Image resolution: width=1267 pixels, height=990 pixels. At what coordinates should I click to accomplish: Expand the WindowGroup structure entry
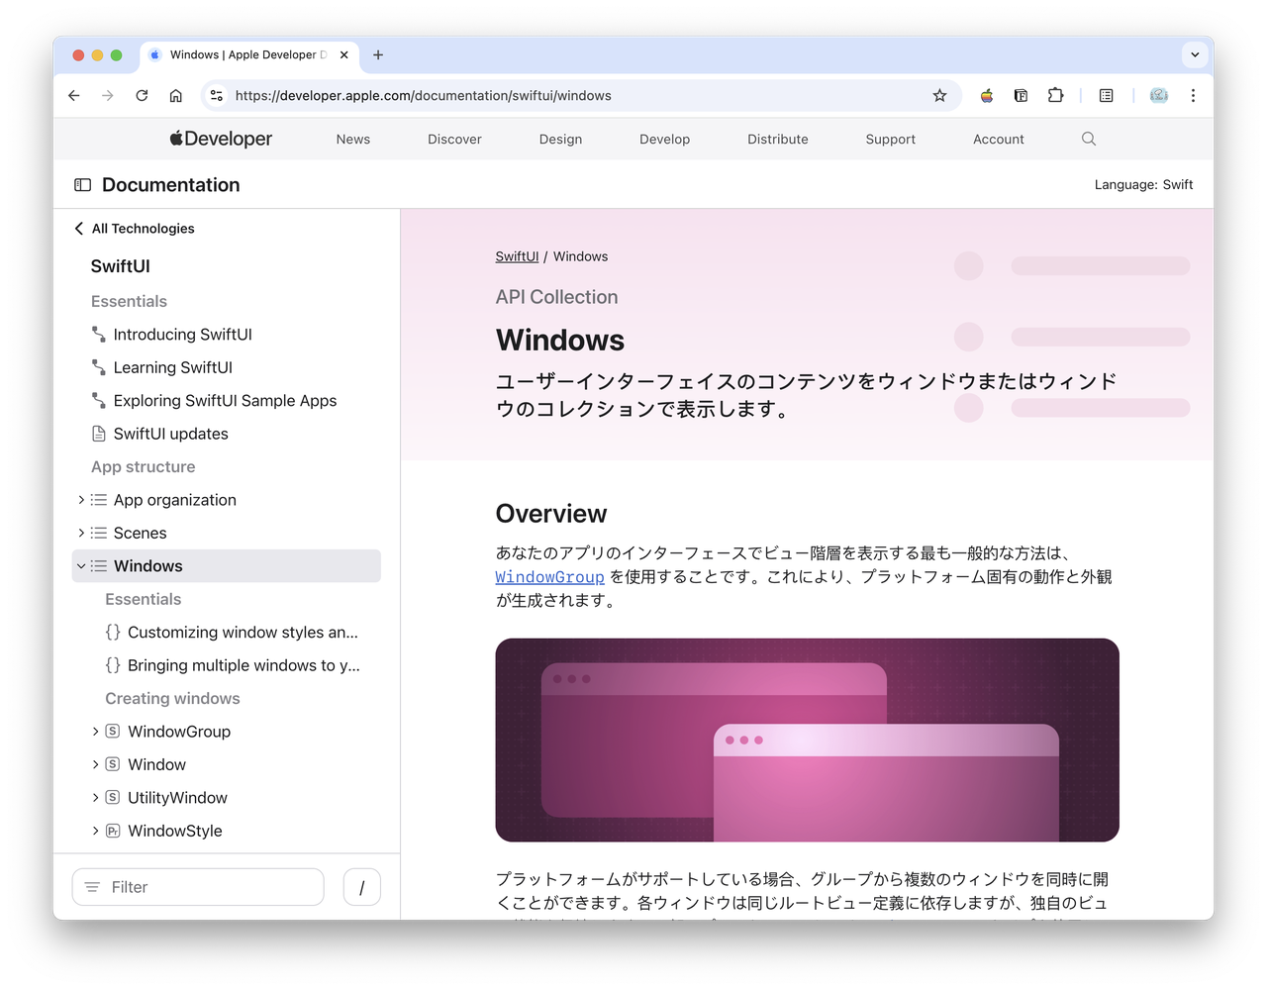pos(95,732)
